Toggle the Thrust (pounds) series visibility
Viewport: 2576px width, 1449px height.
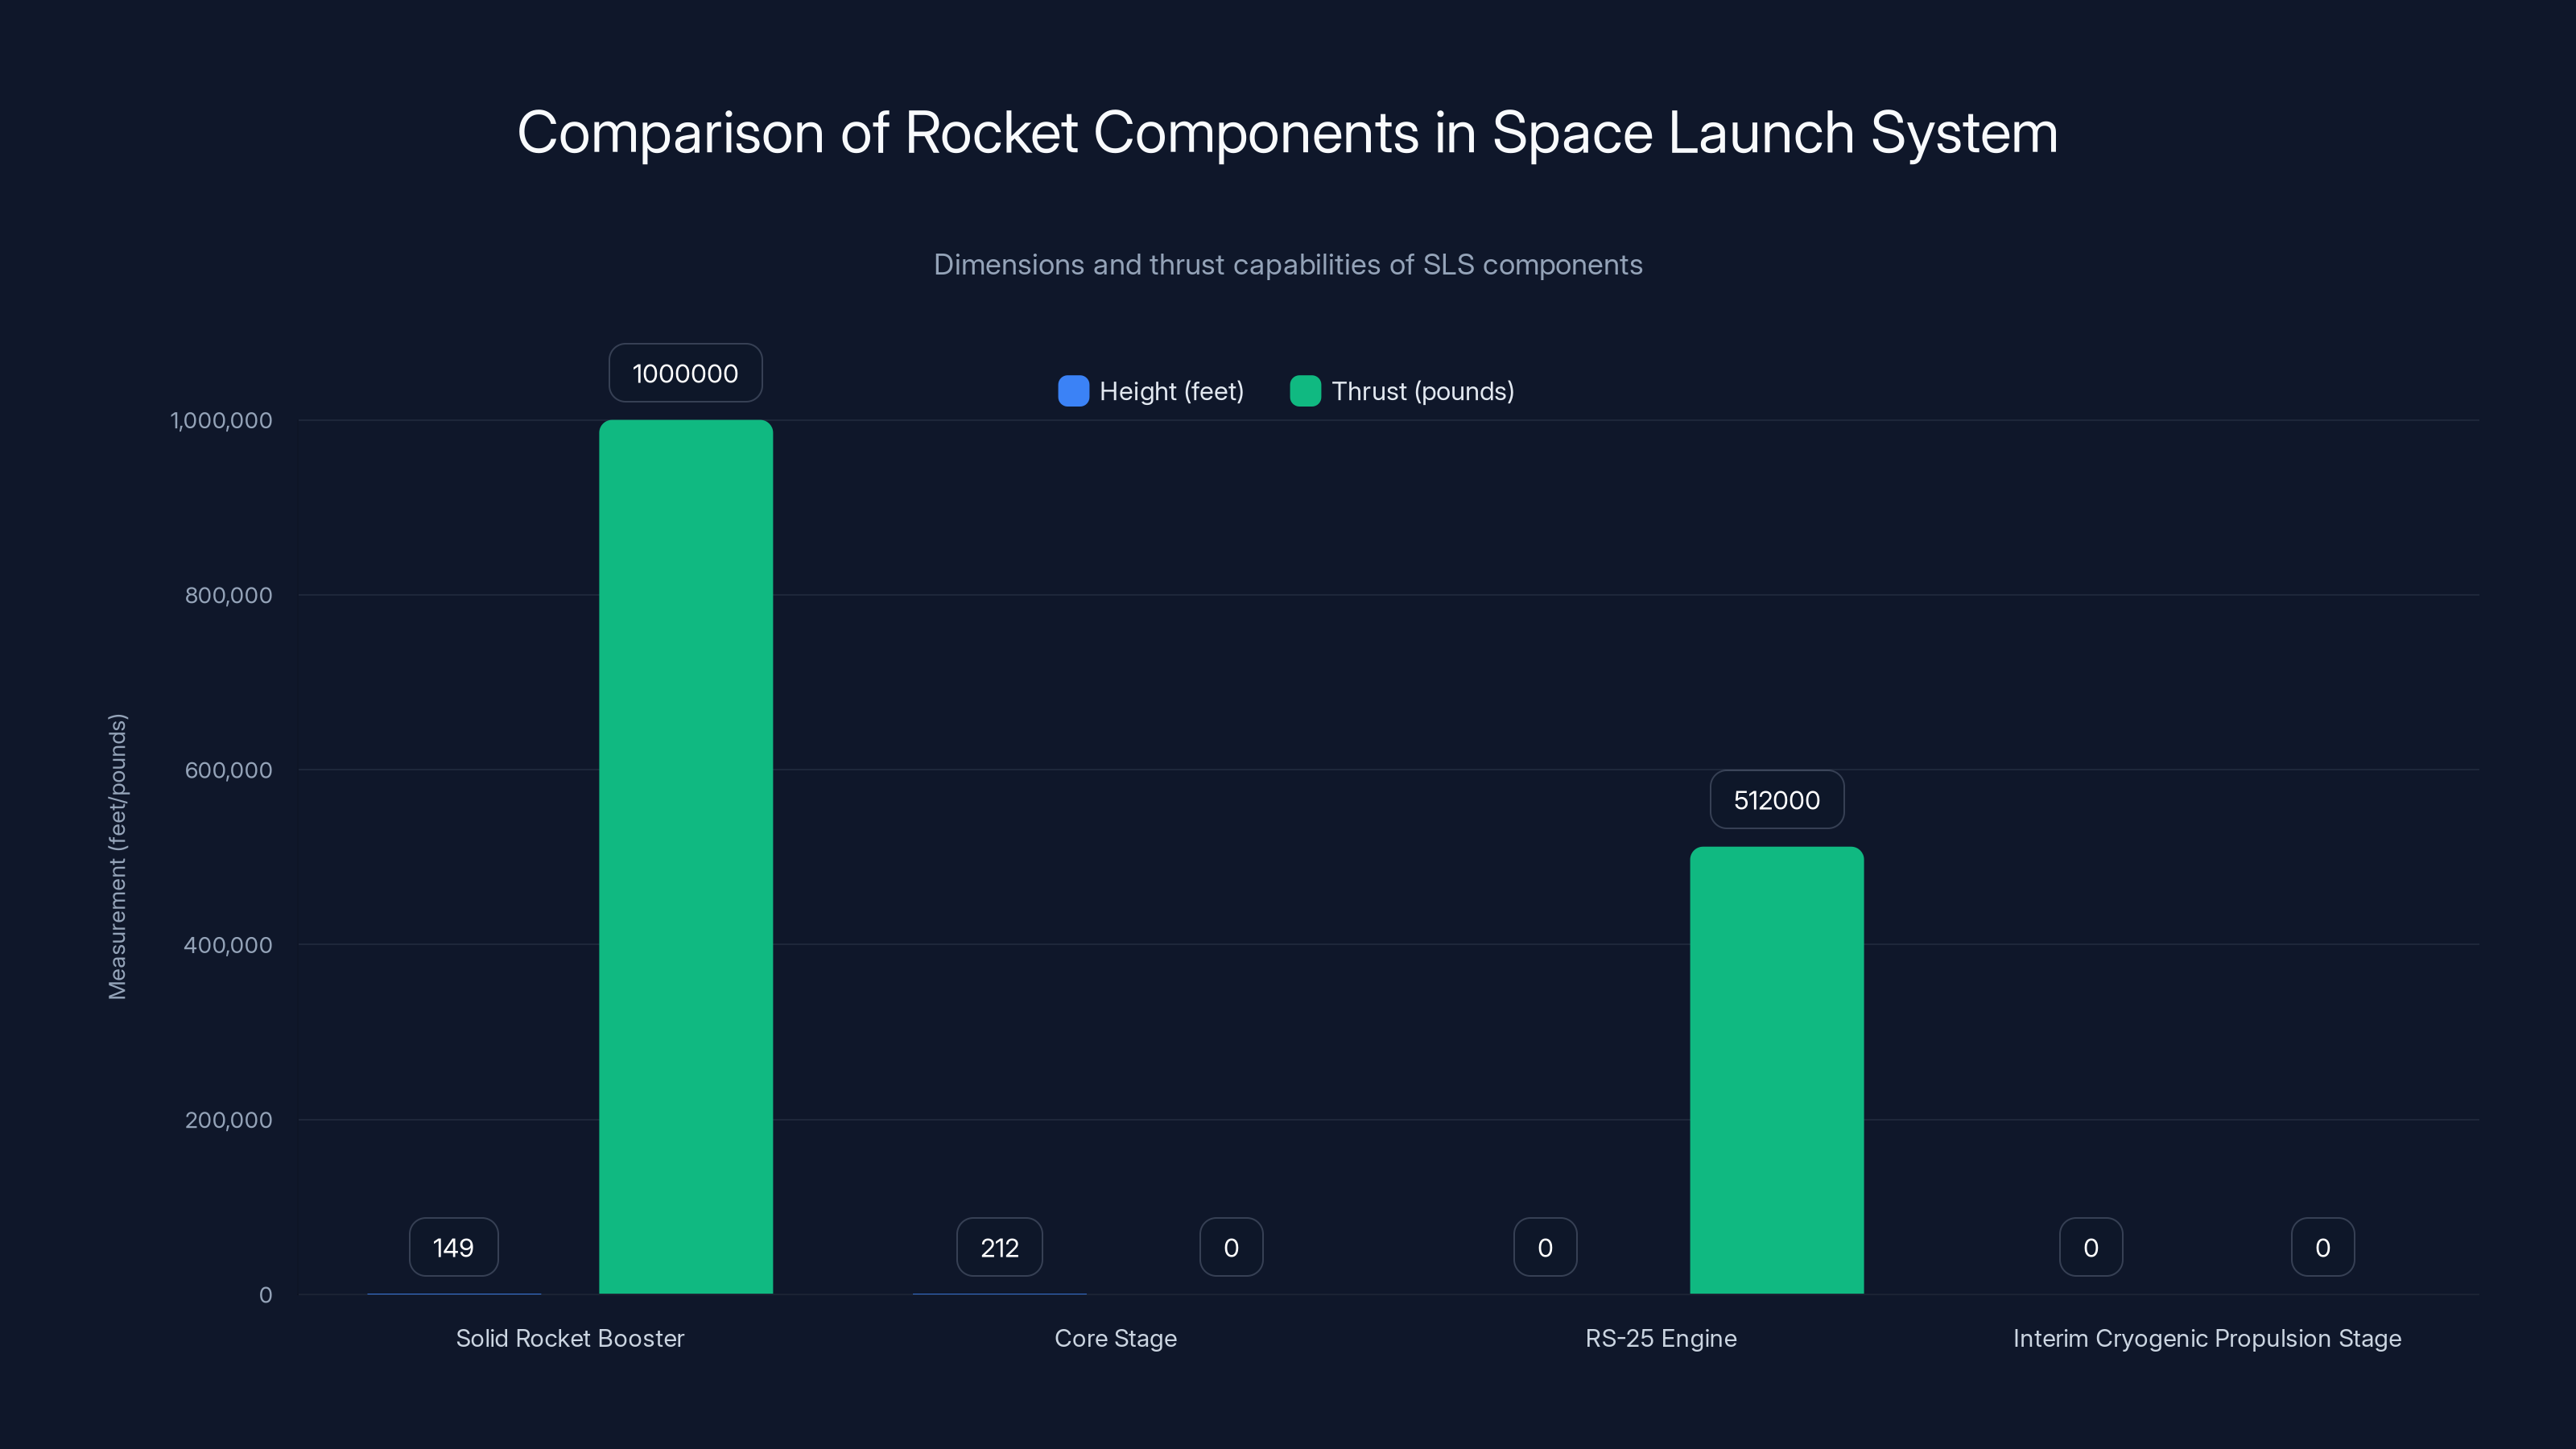pos(1404,391)
